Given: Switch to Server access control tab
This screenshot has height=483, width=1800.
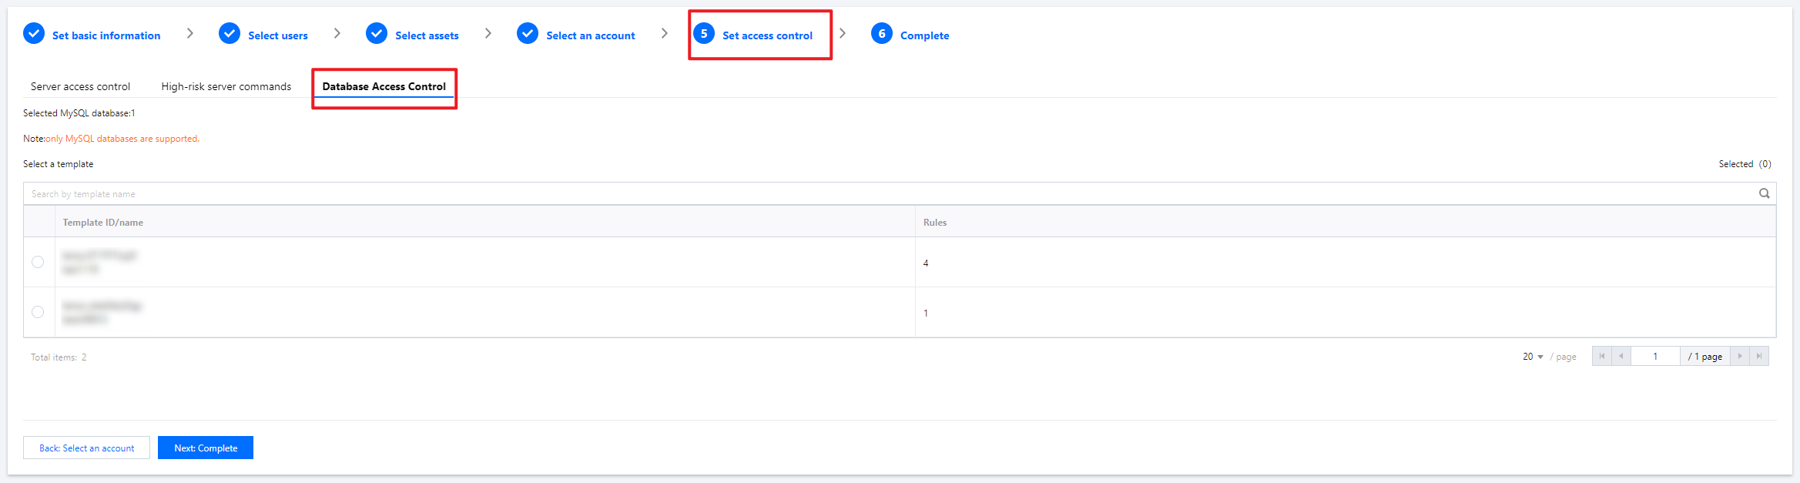Looking at the screenshot, I should (x=80, y=86).
